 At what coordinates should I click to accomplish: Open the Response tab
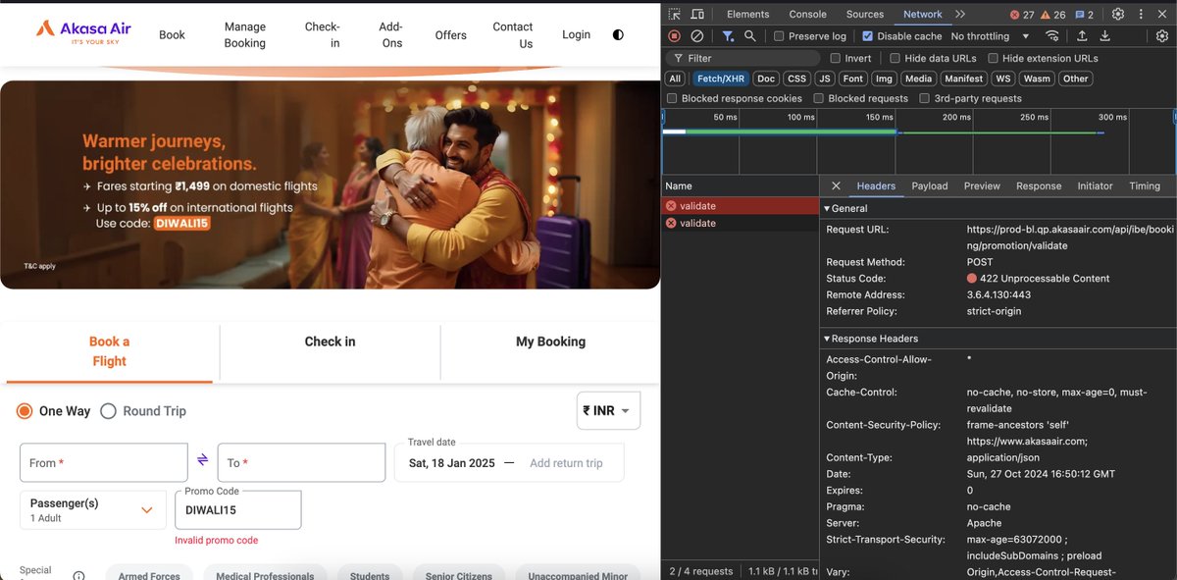pos(1039,185)
